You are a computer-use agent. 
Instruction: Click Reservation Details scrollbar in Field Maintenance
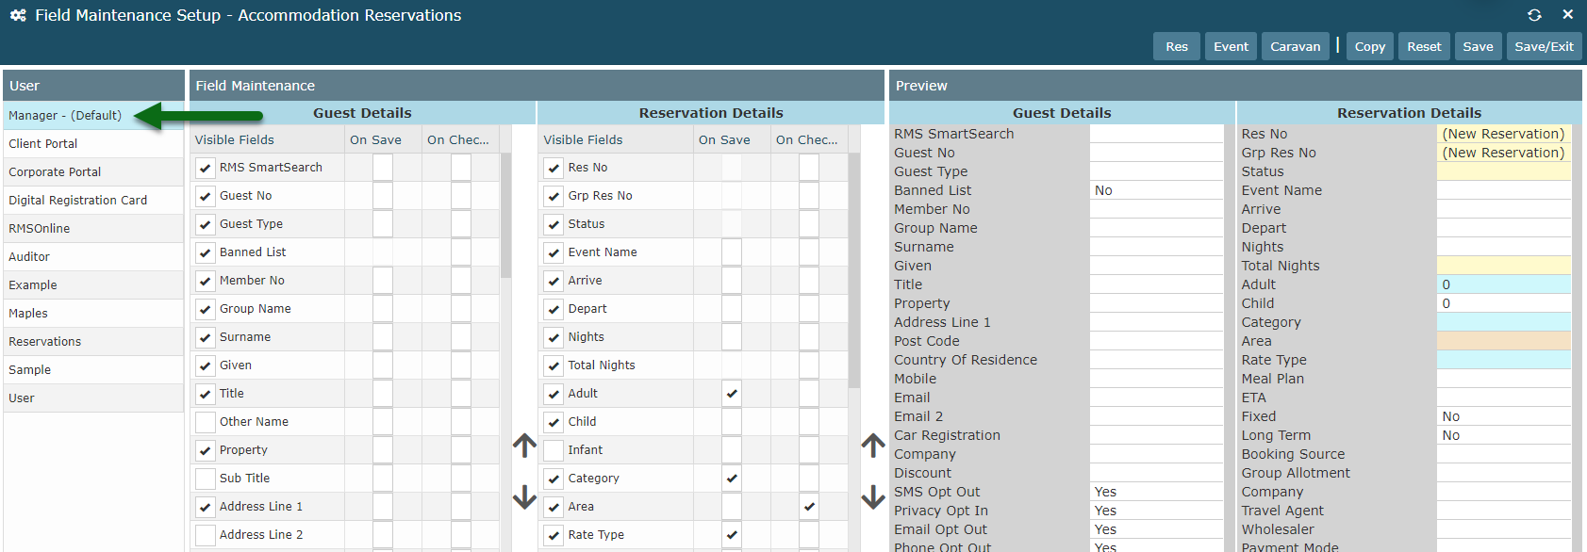coord(854,271)
